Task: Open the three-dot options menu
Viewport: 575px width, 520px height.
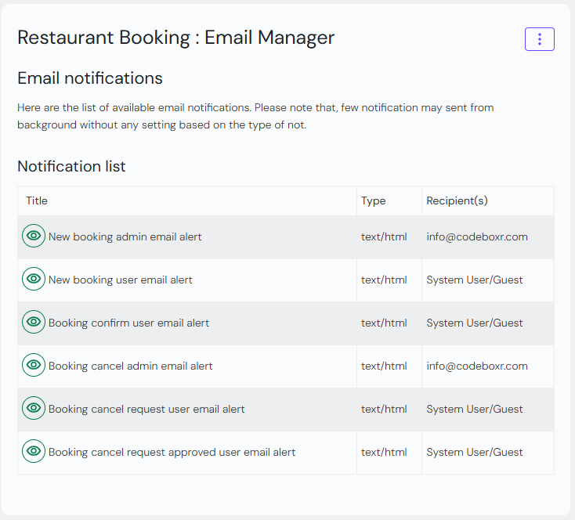Action: pos(540,39)
